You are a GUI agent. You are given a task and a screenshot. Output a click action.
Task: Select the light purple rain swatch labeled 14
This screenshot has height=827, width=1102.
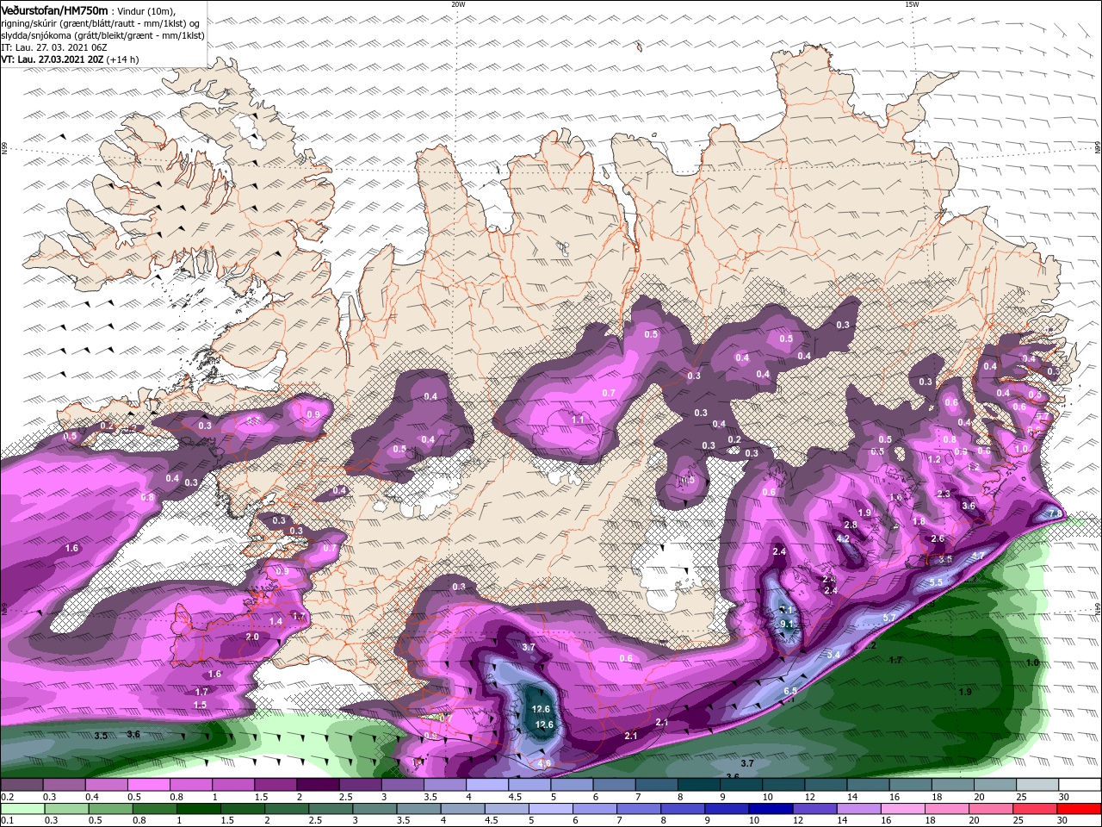857,809
